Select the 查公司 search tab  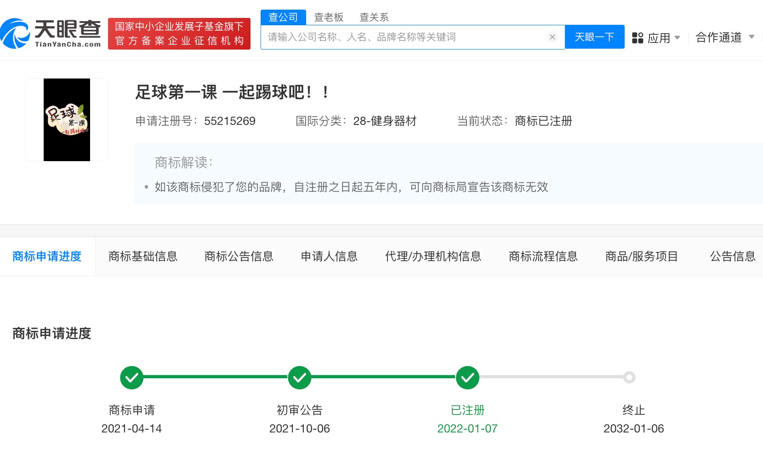283,17
